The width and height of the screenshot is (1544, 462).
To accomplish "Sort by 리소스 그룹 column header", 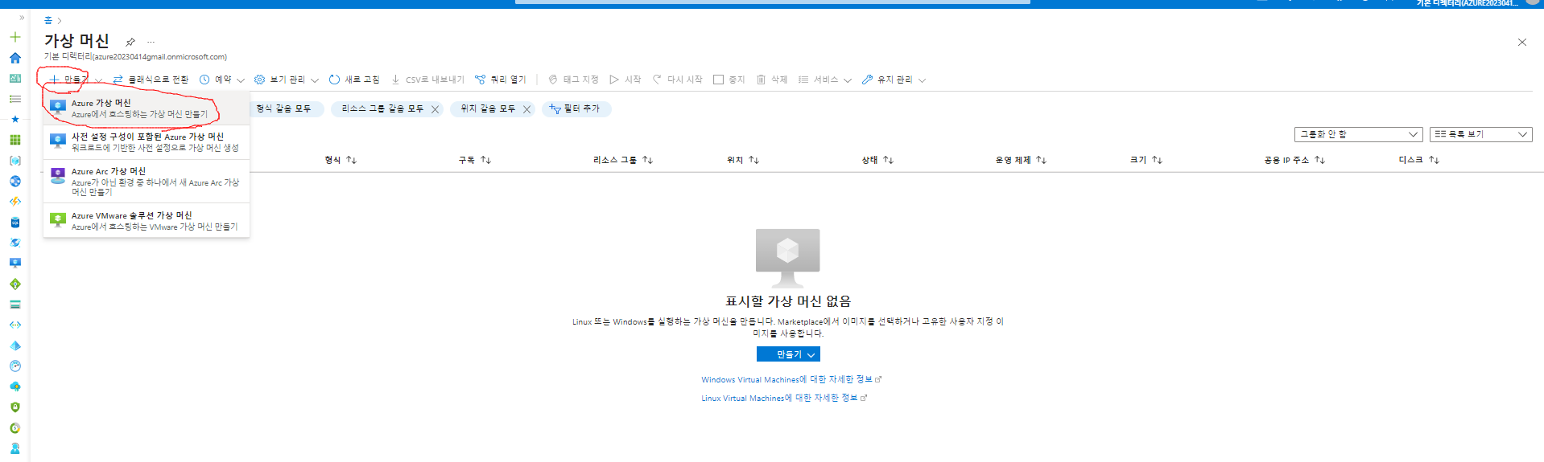I will (x=623, y=160).
